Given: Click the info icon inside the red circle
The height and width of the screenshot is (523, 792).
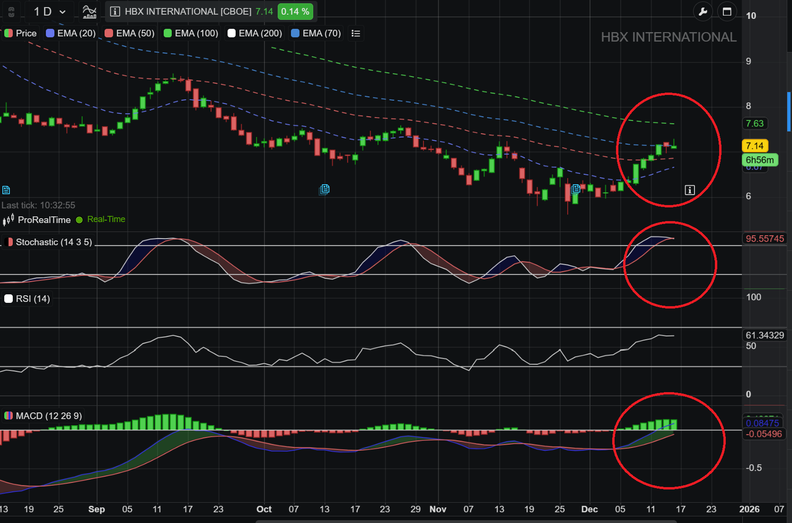Looking at the screenshot, I should pyautogui.click(x=690, y=190).
